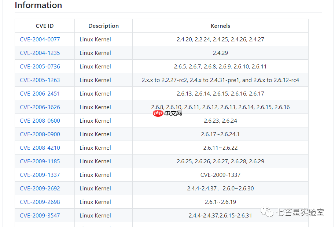Follow the CVE-2005-0736 link
Viewport: 335px width, 227px height.
(x=40, y=67)
